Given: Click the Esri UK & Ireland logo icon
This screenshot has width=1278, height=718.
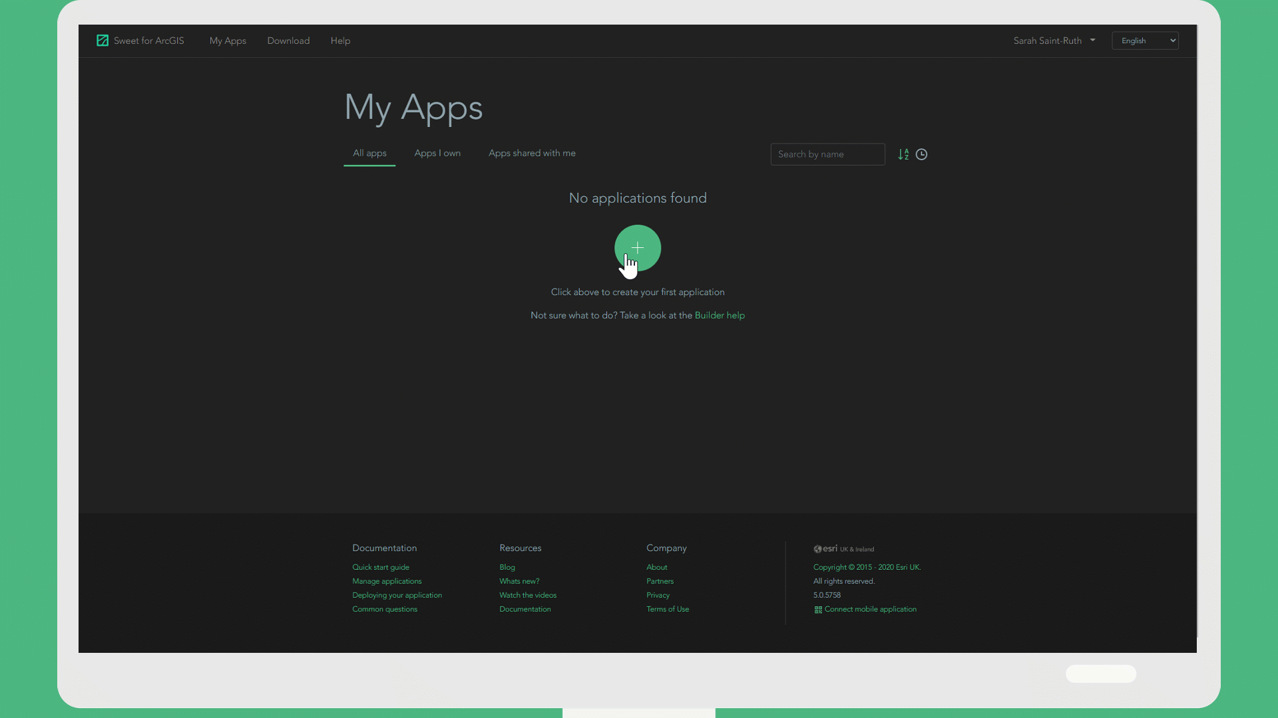Looking at the screenshot, I should pos(817,548).
